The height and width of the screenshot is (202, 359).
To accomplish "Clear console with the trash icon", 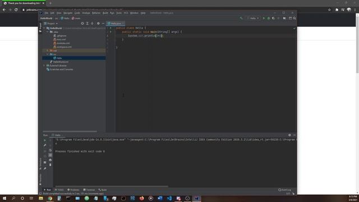I will pos(50,164).
